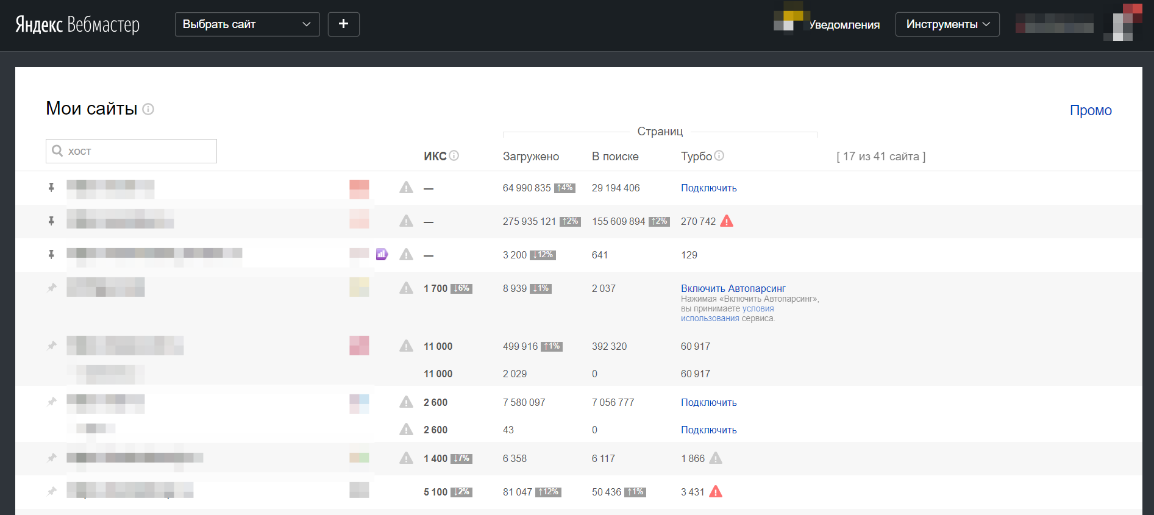
Task: Open Уведомления in the top bar
Action: click(844, 25)
